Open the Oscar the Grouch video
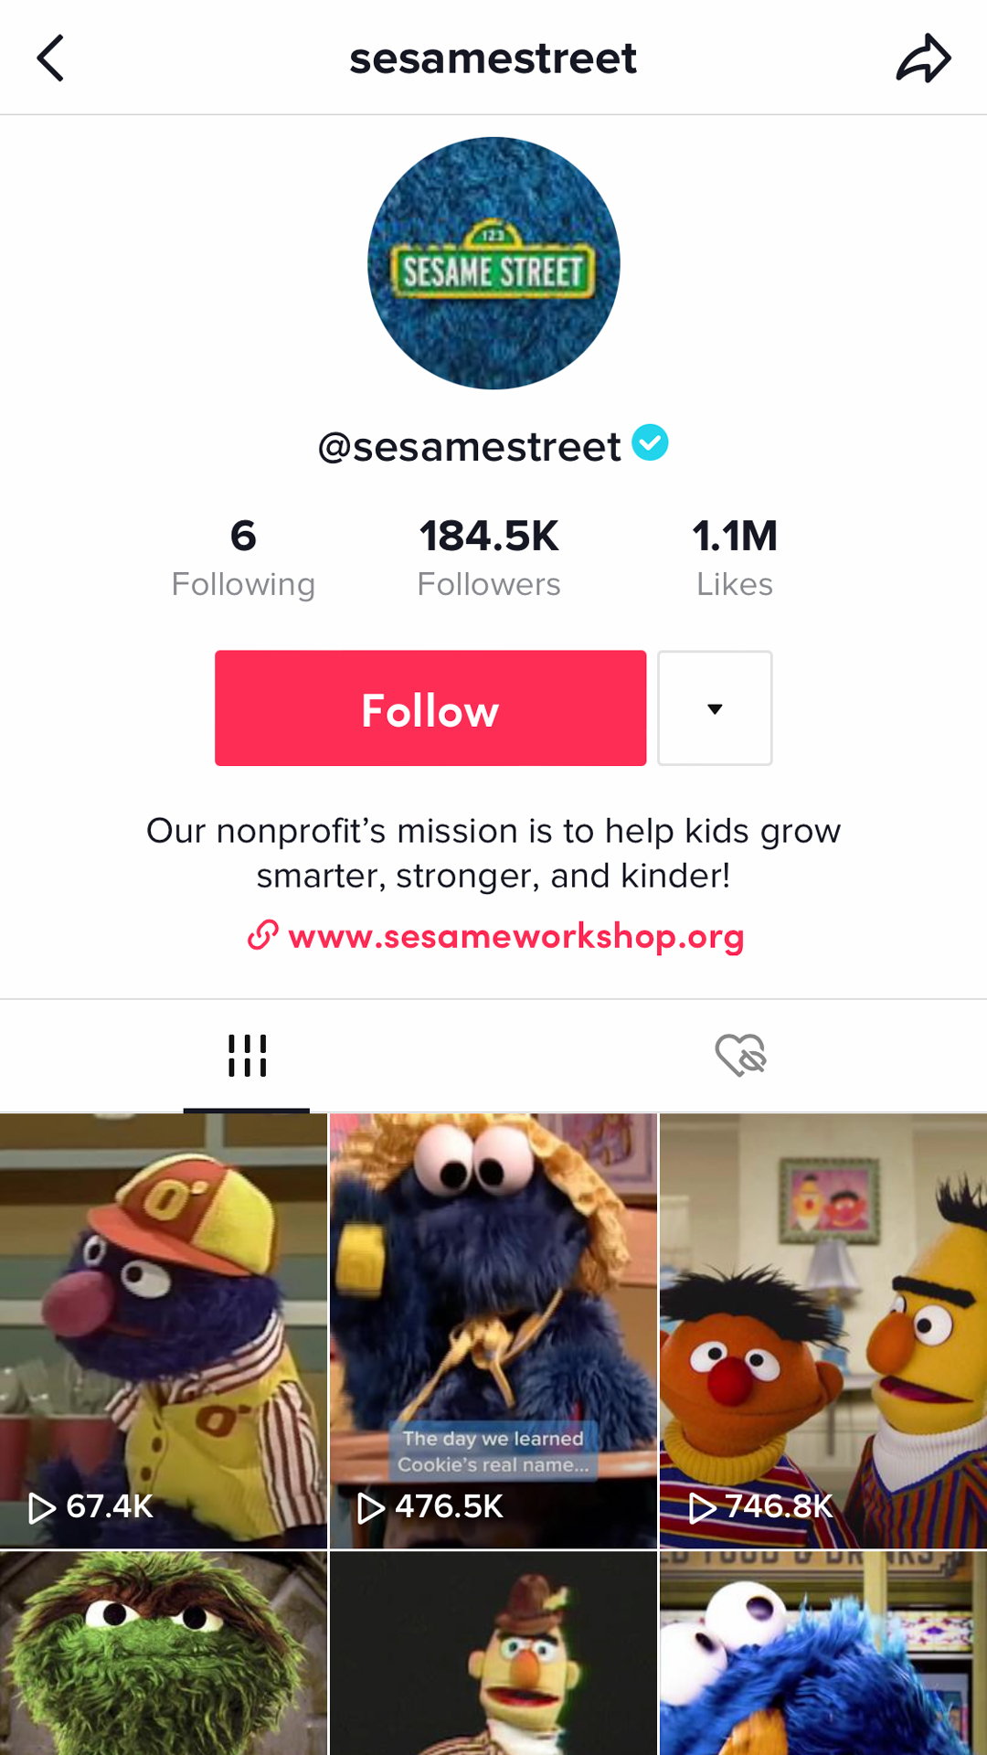 pos(164,1653)
